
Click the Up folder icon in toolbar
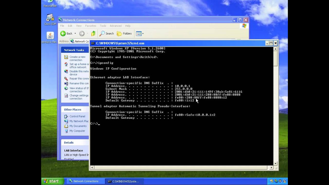pyautogui.click(x=93, y=33)
